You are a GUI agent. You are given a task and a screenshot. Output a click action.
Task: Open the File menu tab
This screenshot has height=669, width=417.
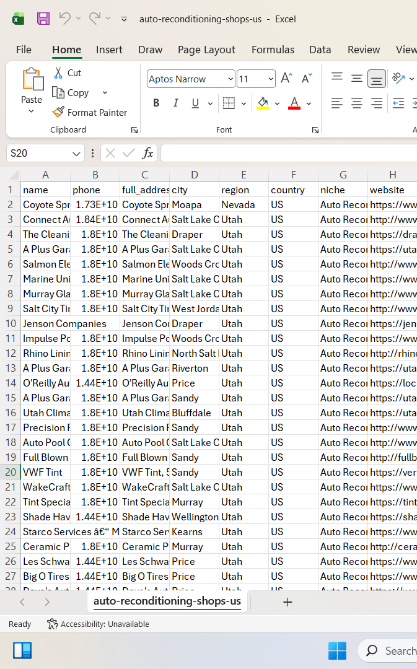pyautogui.click(x=24, y=50)
